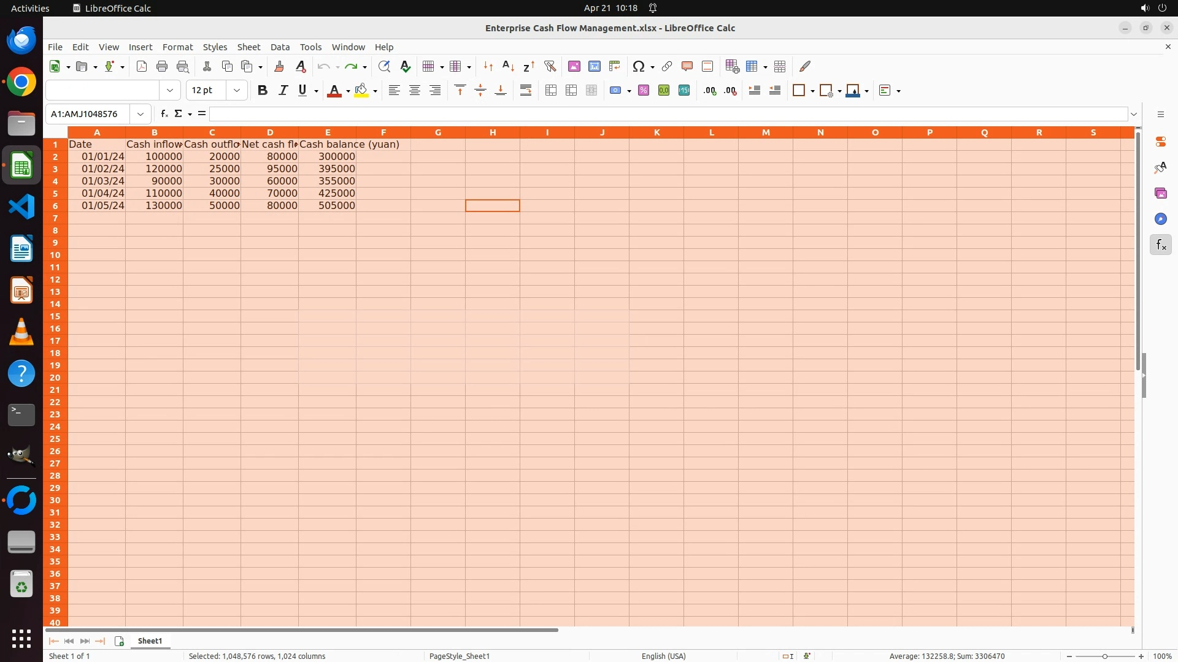1178x662 pixels.
Task: Click the Sort Ascending icon
Action: click(509, 67)
